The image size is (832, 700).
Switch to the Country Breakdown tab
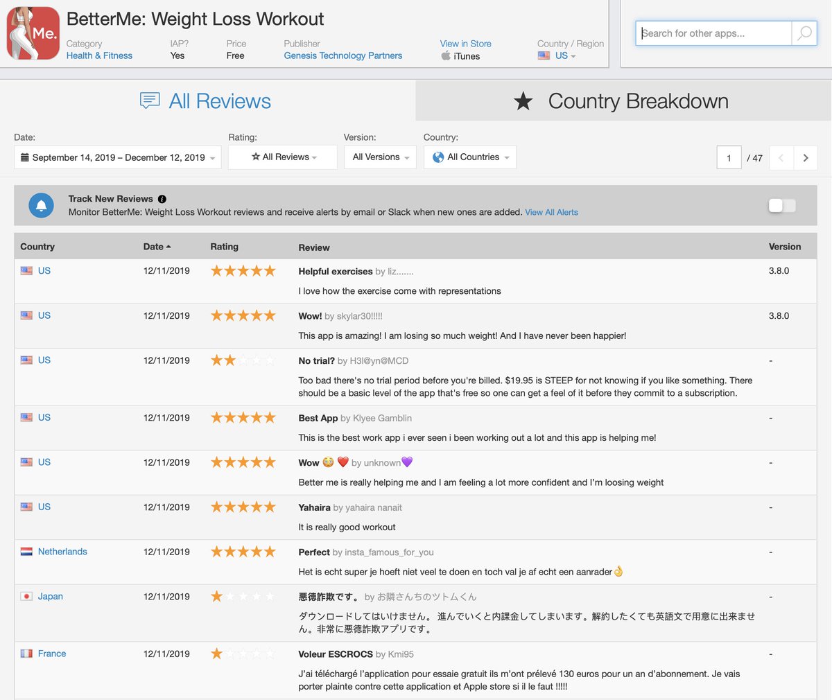coord(623,101)
